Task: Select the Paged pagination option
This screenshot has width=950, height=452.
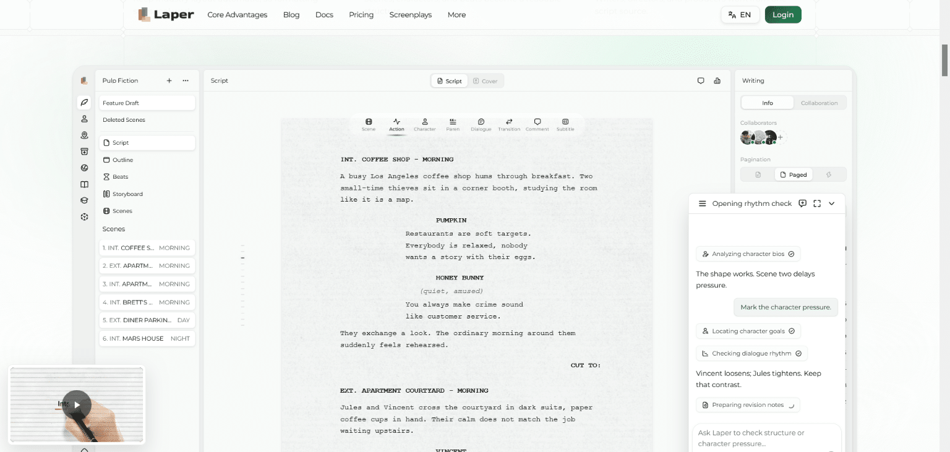Action: [794, 175]
